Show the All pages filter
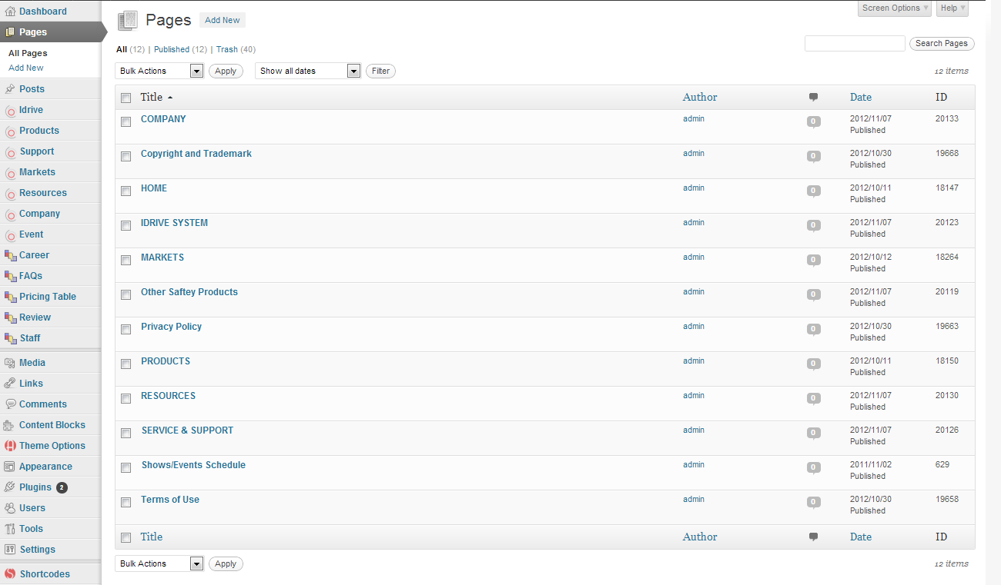 pyautogui.click(x=122, y=49)
